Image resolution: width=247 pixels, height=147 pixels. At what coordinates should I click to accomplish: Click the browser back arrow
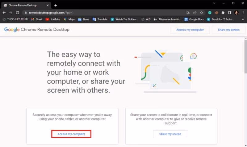tap(4, 13)
